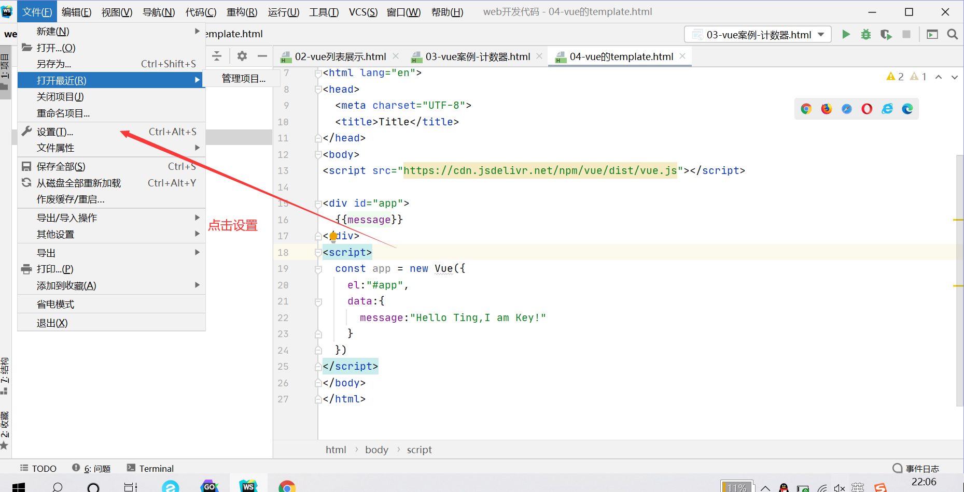Collapse the head tag fold on line 8
This screenshot has width=964, height=492.
pos(318,89)
